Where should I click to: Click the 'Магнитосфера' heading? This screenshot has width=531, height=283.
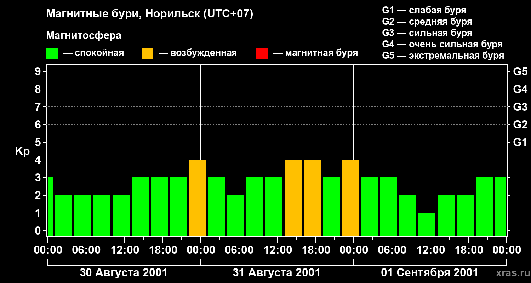click(x=84, y=36)
